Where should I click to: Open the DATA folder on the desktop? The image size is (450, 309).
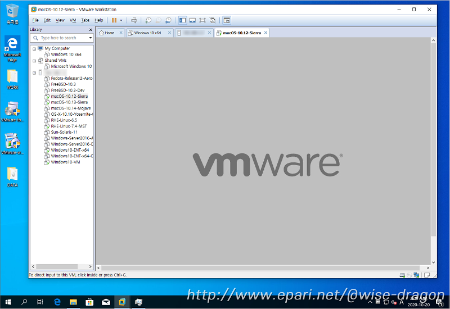(12, 177)
